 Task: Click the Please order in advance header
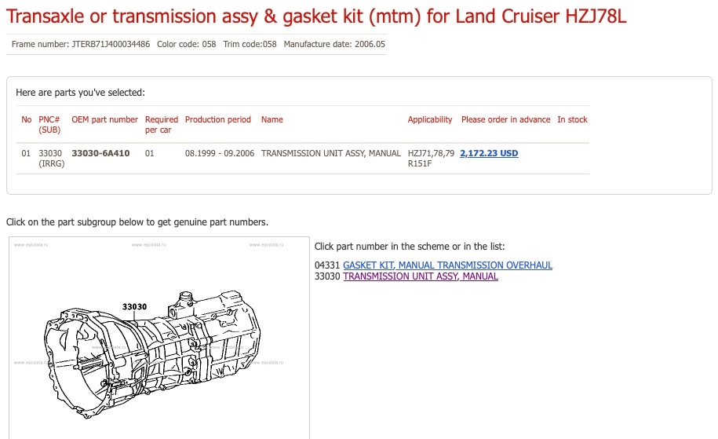coord(505,119)
